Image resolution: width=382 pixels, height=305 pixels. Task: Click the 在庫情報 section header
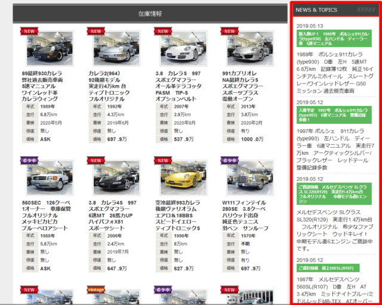150,14
